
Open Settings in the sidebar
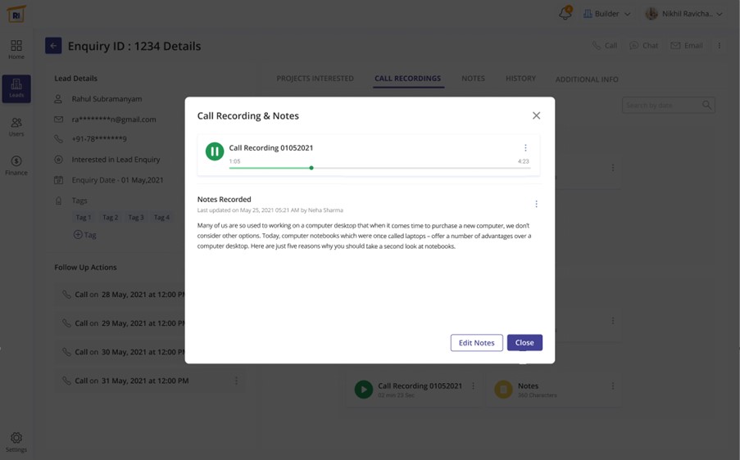click(16, 442)
